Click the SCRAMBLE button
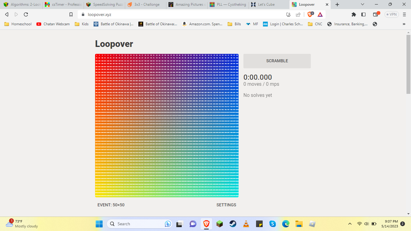 tap(277, 61)
